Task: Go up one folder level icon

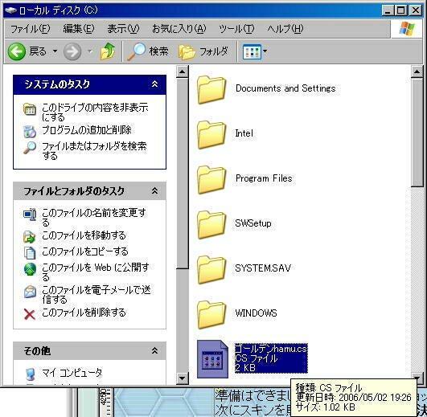Action: (107, 51)
